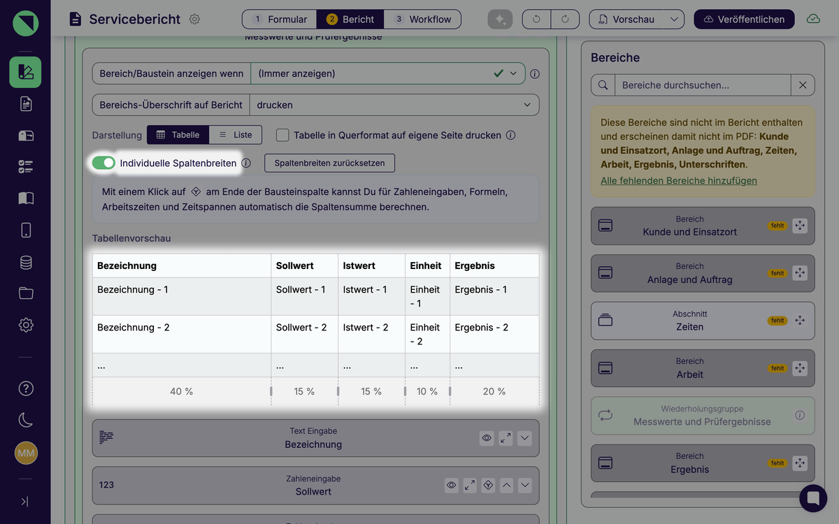Open the document icon in the left sidebar
The width and height of the screenshot is (839, 524).
coord(26,104)
